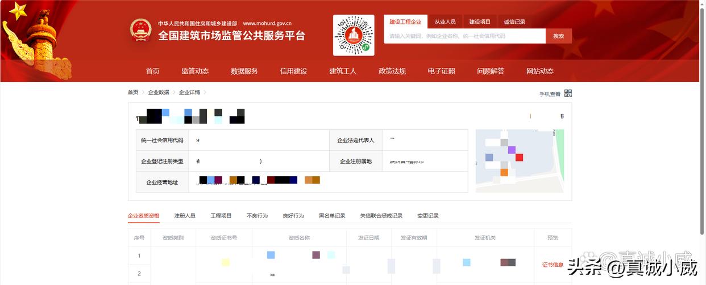
Task: Switch to 变更记录 tab
Action: [x=428, y=216]
